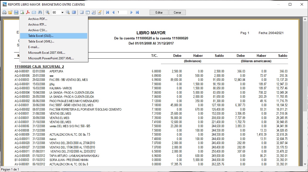The height and width of the screenshot is (172, 308).
Task: Click the Zoom out magnifier icon
Action: click(x=68, y=12)
